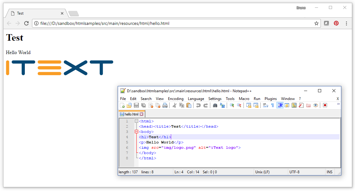Click the Bruno profile button
The width and height of the screenshot is (355, 191).
pyautogui.click(x=301, y=8)
